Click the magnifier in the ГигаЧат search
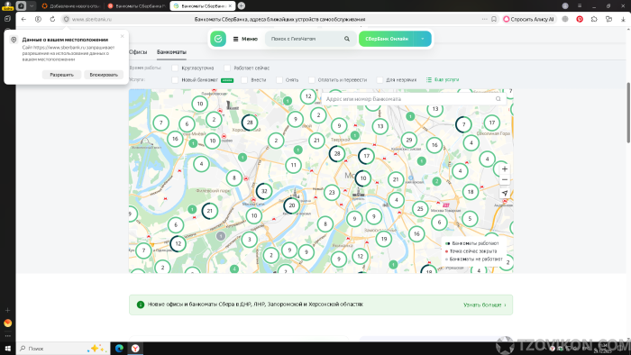 (x=347, y=39)
